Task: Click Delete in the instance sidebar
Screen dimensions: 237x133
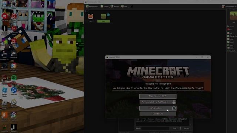Action: pyautogui.click(x=230, y=48)
